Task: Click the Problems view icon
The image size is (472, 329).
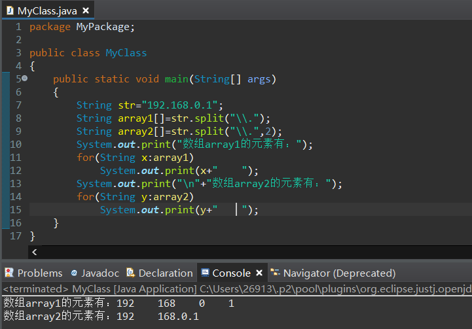Action: (x=9, y=273)
